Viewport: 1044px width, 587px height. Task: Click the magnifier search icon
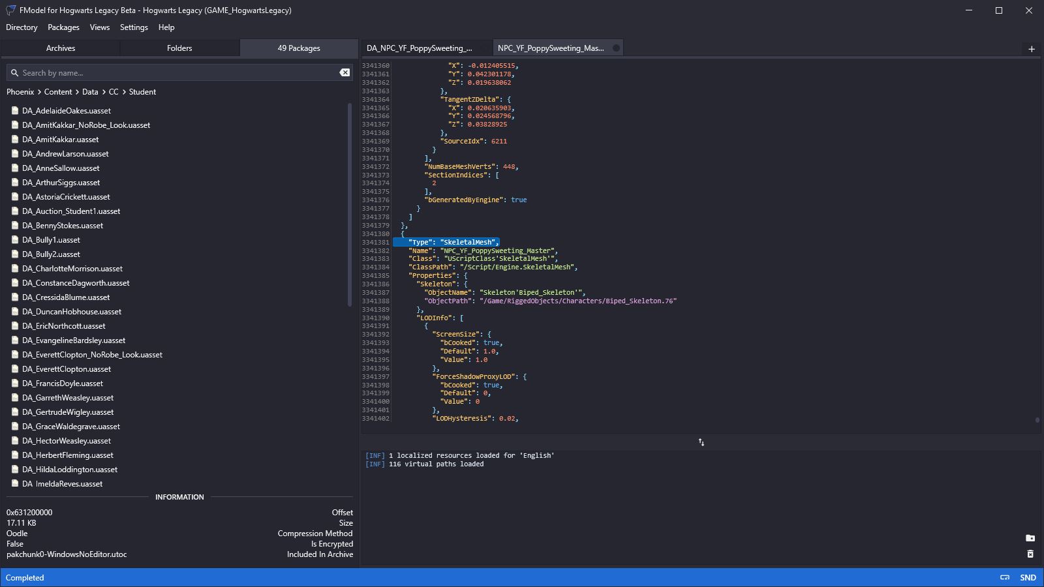pos(14,73)
